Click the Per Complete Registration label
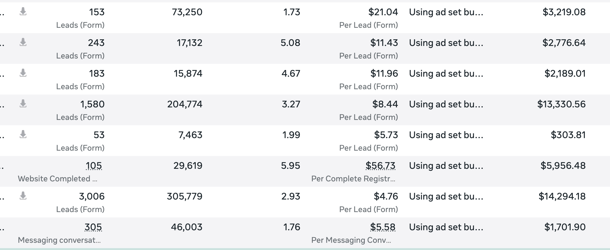This screenshot has width=610, height=250. [x=353, y=179]
